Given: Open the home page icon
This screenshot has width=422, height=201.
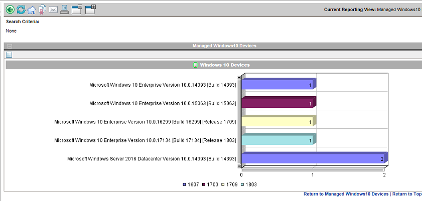Looking at the screenshot, I should click(x=32, y=10).
